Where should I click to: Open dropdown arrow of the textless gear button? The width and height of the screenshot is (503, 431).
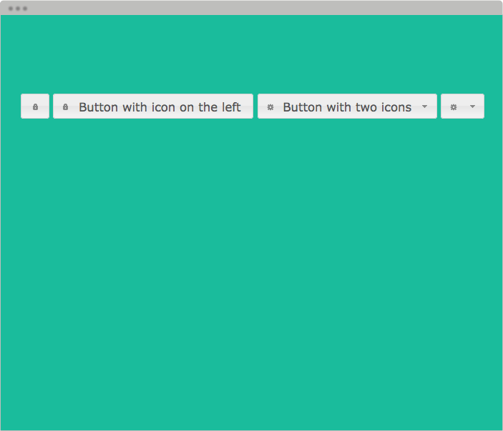coord(472,106)
